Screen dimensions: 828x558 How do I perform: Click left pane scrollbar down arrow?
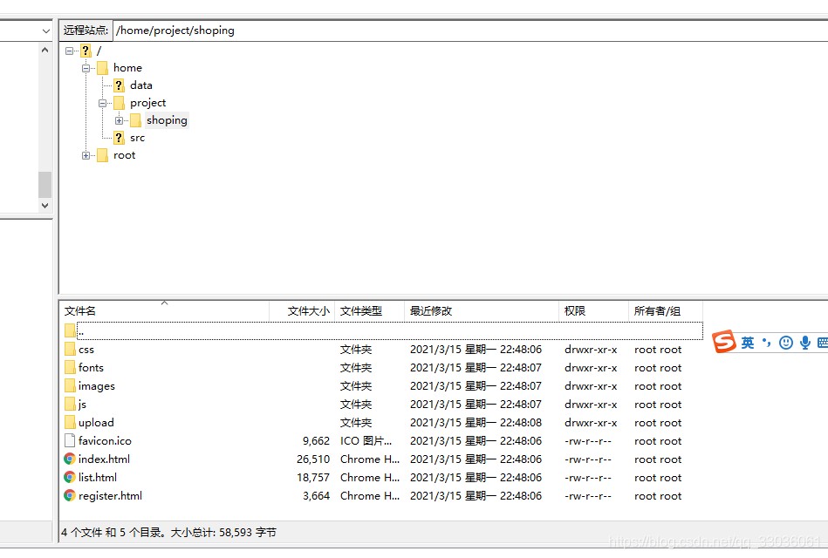tap(44, 206)
